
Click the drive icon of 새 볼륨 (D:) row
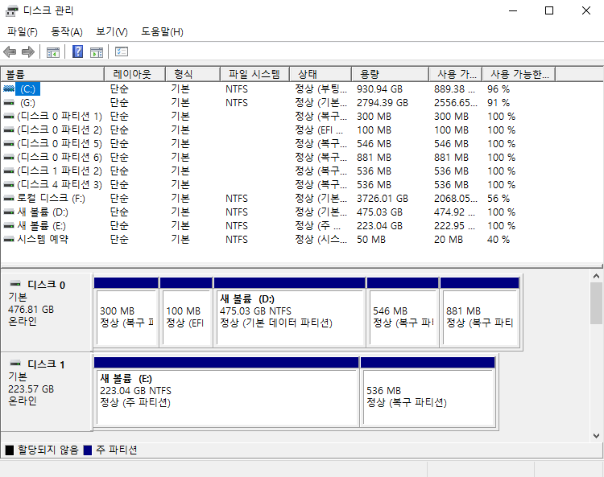click(x=9, y=212)
